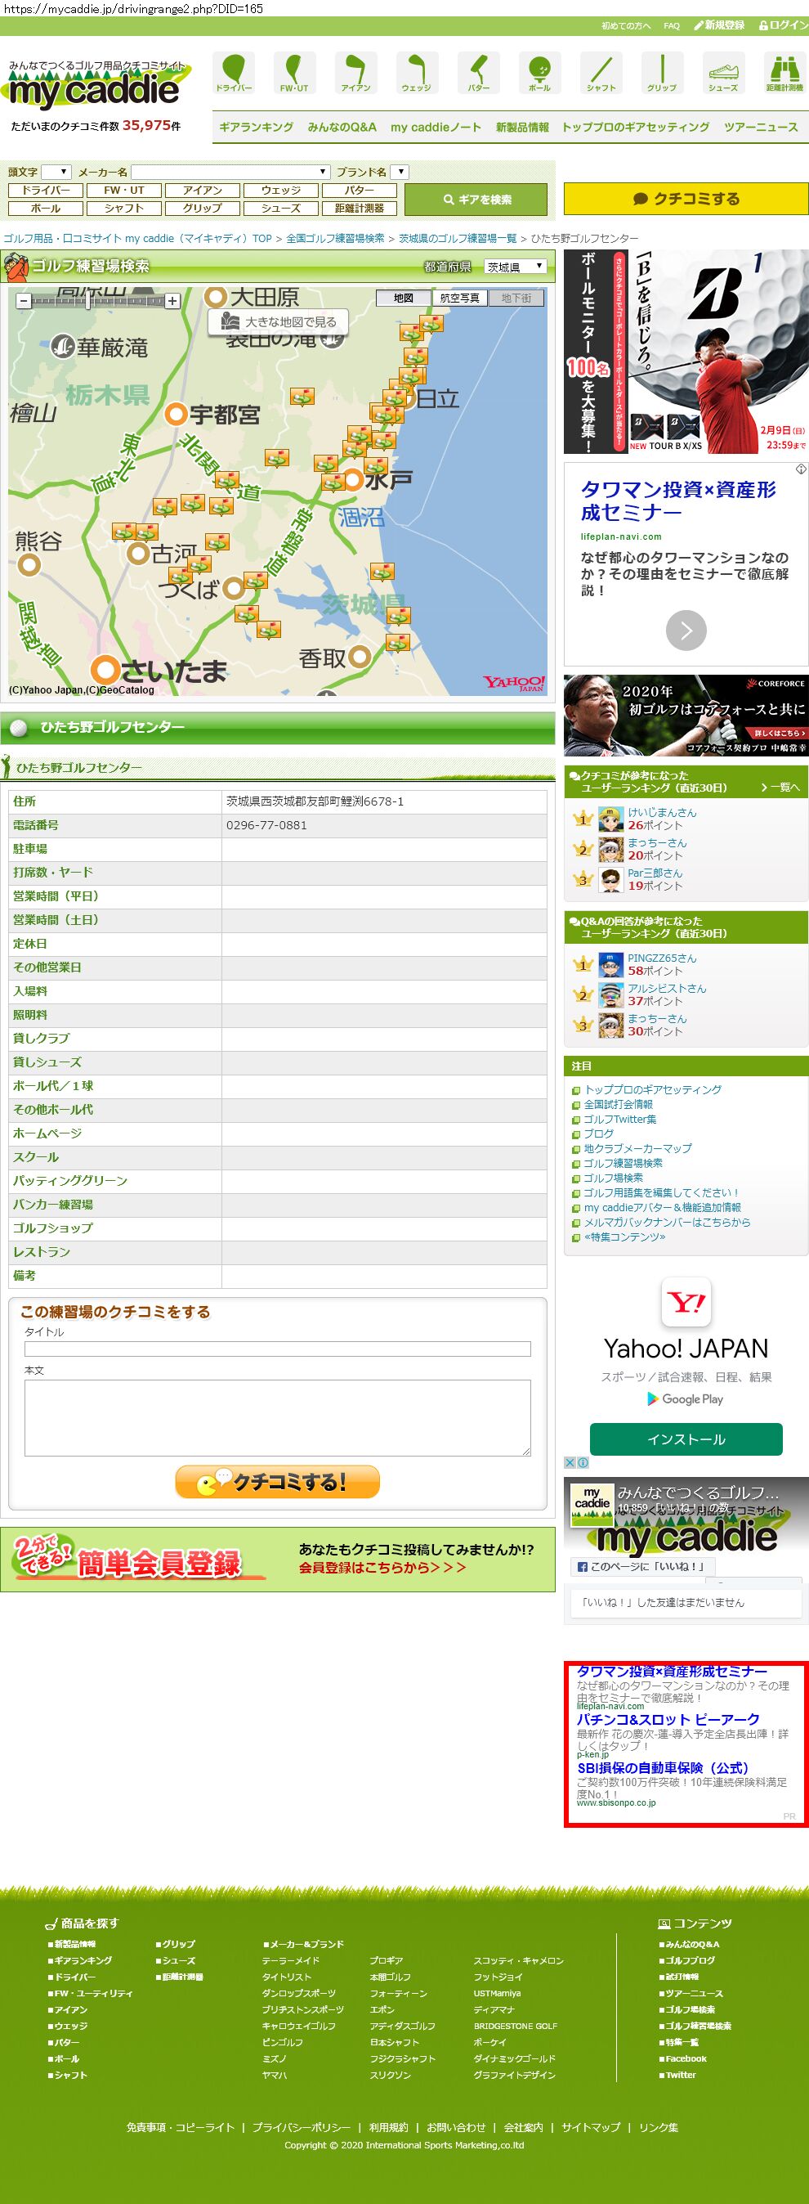809x2204 pixels.
Task: Click the yellow クチコミする button
Action: click(x=685, y=199)
